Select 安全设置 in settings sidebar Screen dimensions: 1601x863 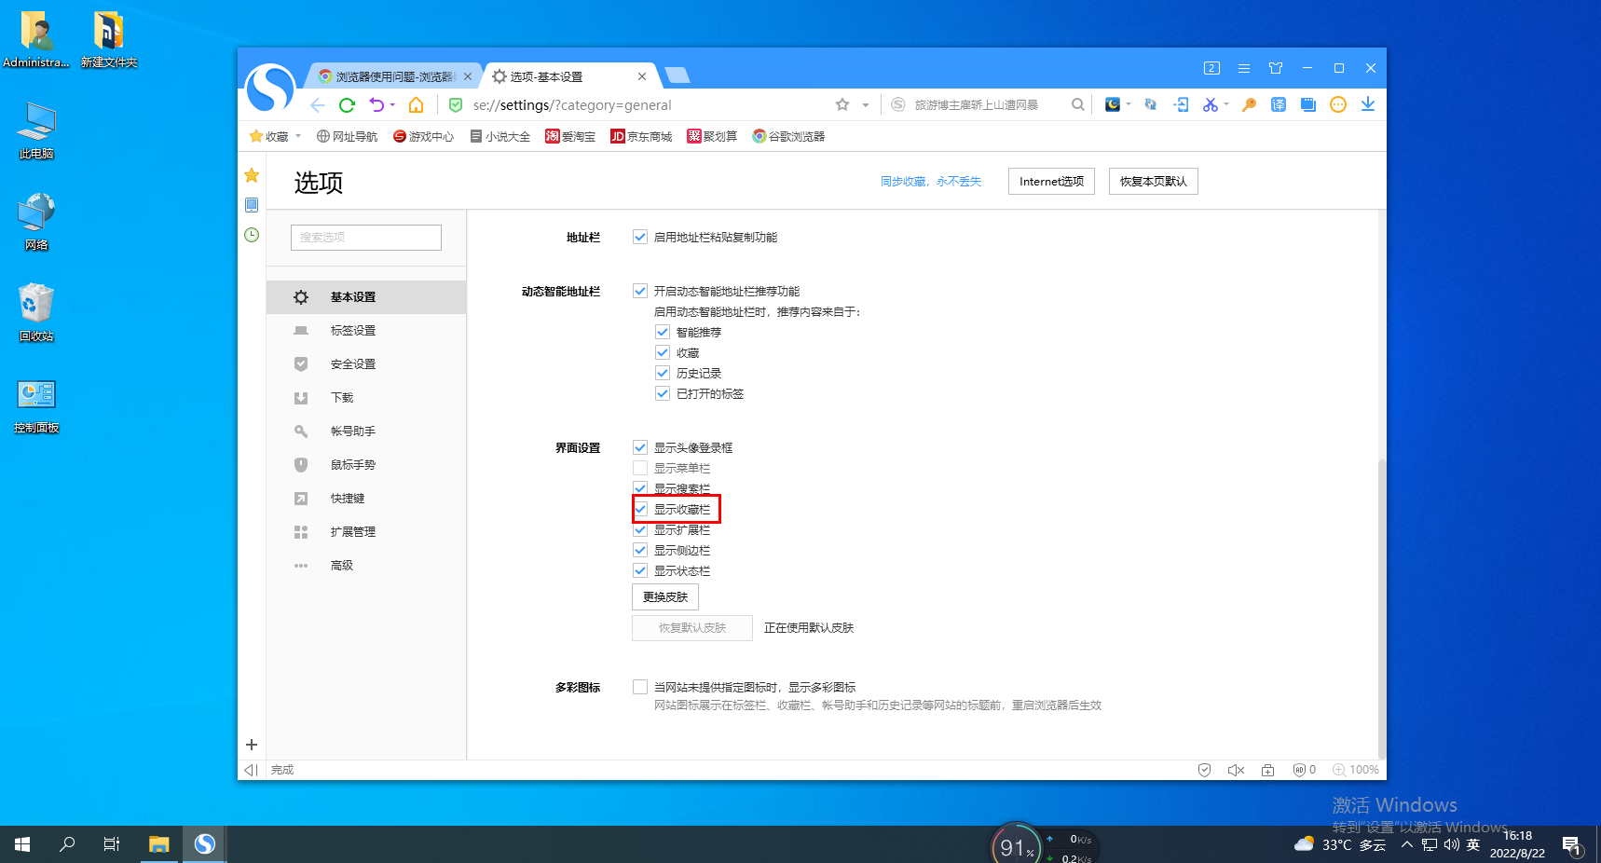[365, 364]
